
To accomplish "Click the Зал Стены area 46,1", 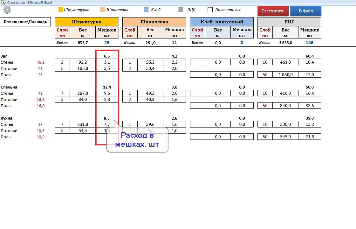I will [x=41, y=62].
